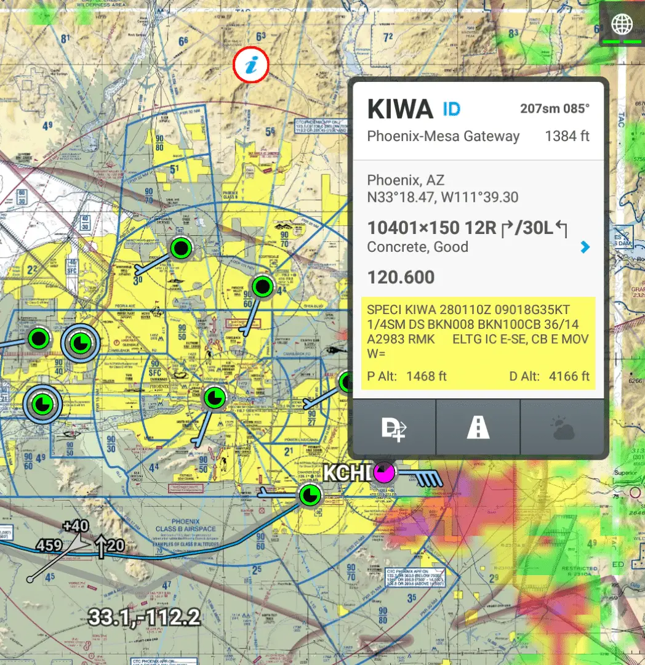The height and width of the screenshot is (665, 645).
Task: Select the blue-ringed marker near Glendale
Action: [79, 344]
